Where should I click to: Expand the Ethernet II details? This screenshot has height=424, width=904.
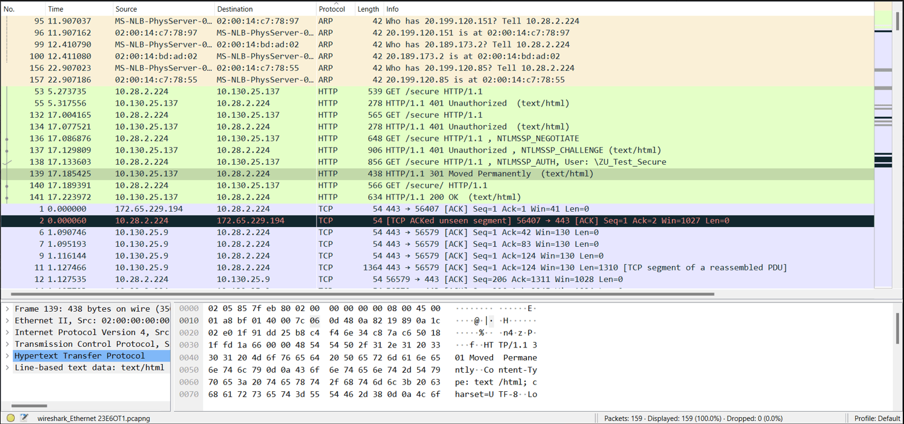[x=7, y=320]
